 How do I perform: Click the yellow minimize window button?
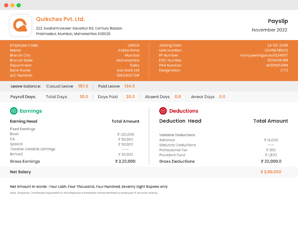tap(12, 5)
